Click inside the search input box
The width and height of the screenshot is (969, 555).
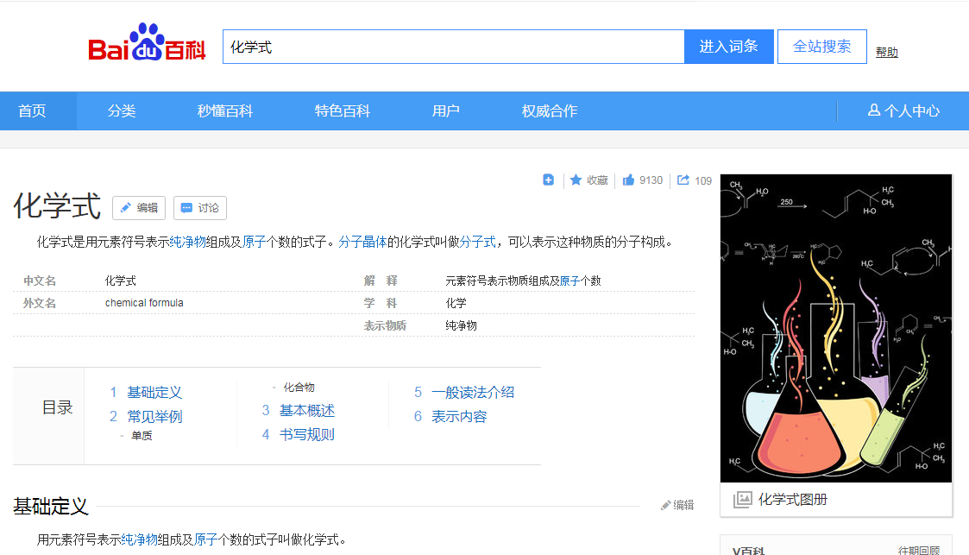click(x=449, y=46)
